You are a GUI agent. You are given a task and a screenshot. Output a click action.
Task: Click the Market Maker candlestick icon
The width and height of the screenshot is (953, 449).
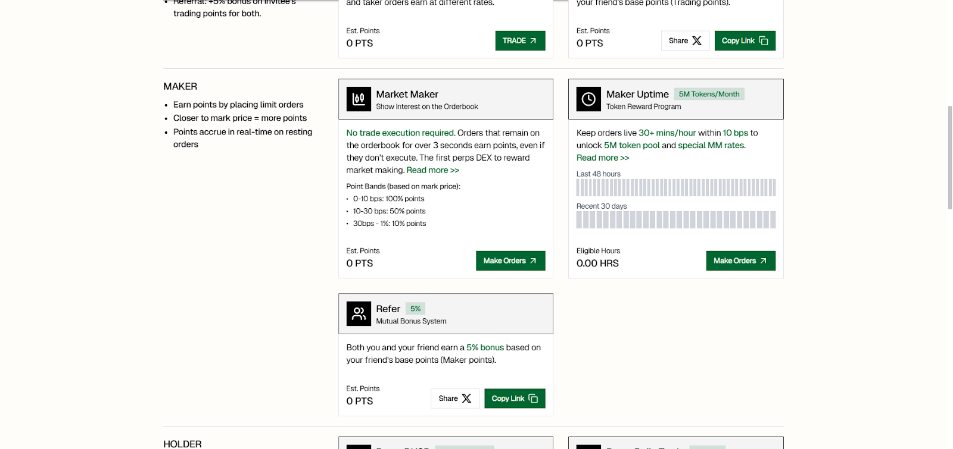359,99
